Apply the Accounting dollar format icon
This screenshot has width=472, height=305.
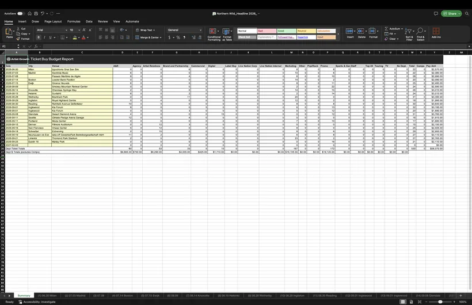click(169, 37)
